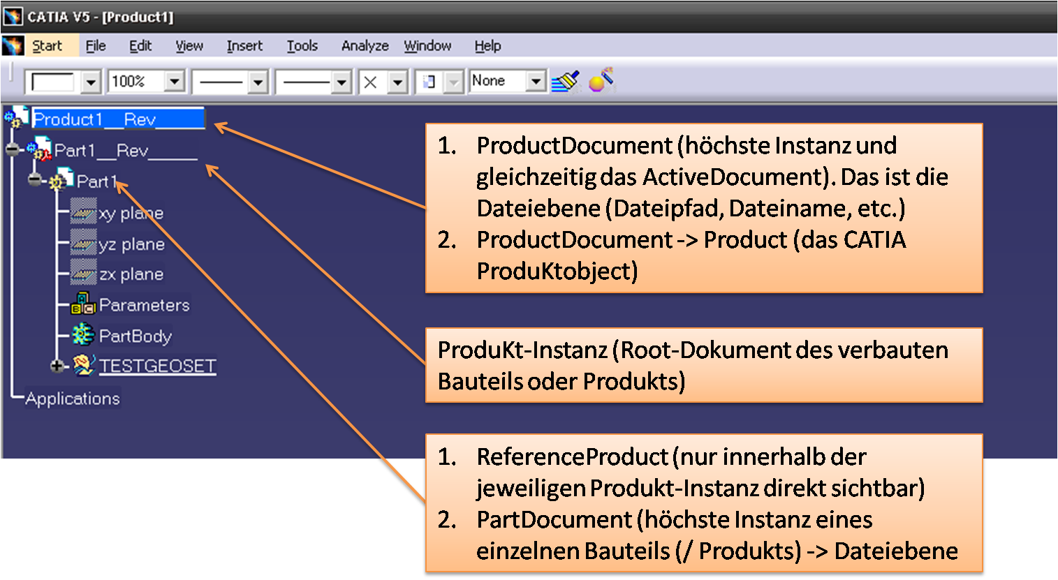1058x580 pixels.
Task: Collapse the Part1__Rev instance node
Action: pyautogui.click(x=13, y=149)
